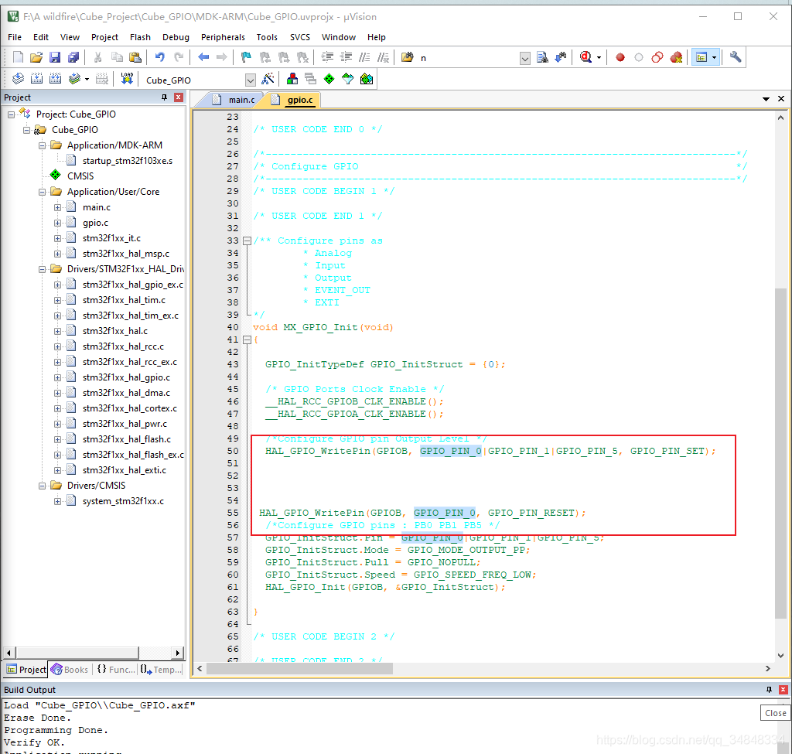
Task: Open the Pack Installer icon
Action: 367,79
